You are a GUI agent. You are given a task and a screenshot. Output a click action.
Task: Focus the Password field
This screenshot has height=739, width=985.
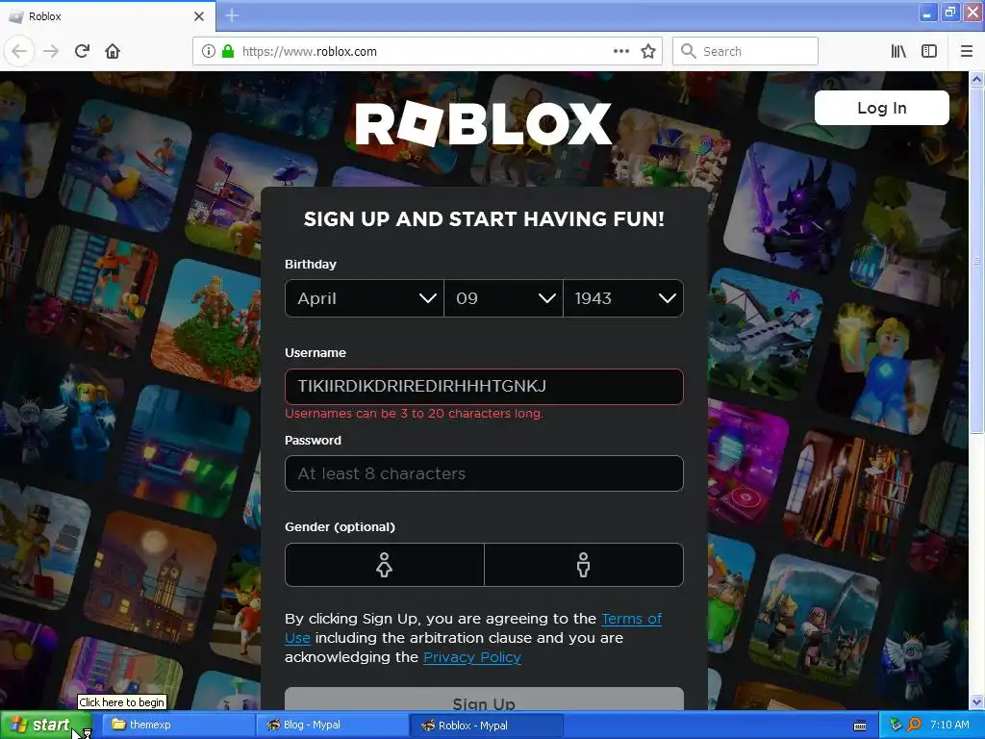(484, 473)
